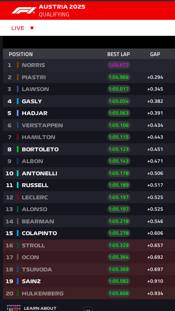Select the LIVE tab label
The height and width of the screenshot is (311, 175).
[18, 28]
